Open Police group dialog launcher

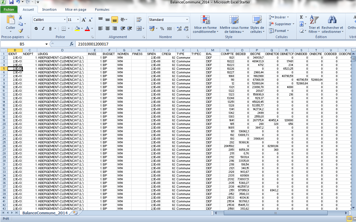tap(93, 37)
